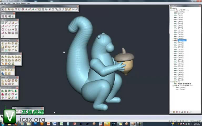
Task: Close the Utility palette
Action: tap(42, 108)
